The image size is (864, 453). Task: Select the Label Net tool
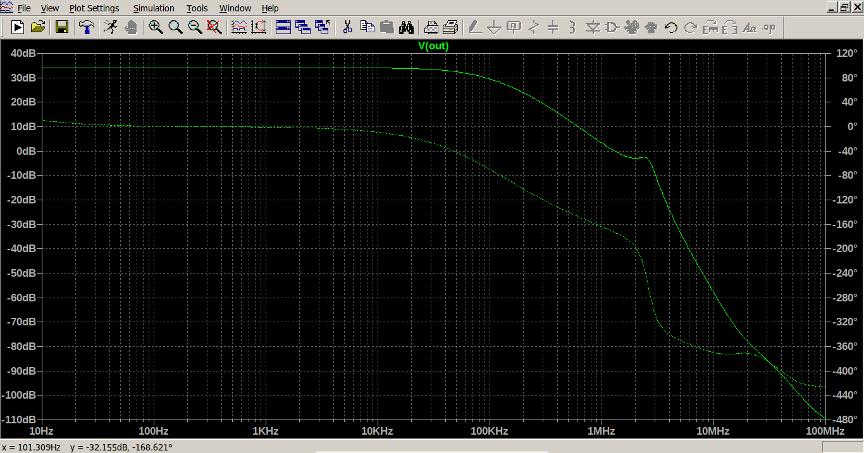click(514, 27)
